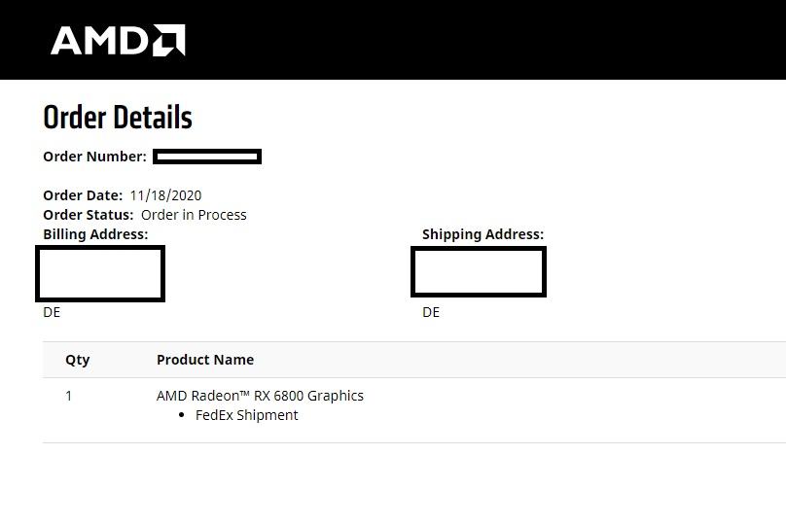
Task: Click the 11/18/2020 order date value
Action: click(x=165, y=195)
